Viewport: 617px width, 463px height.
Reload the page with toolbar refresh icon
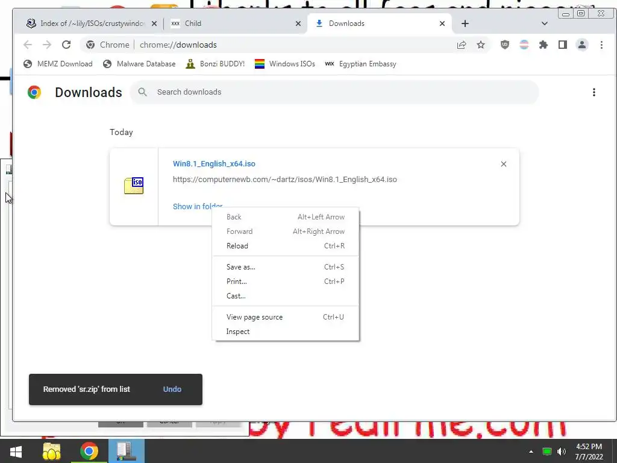(x=66, y=45)
